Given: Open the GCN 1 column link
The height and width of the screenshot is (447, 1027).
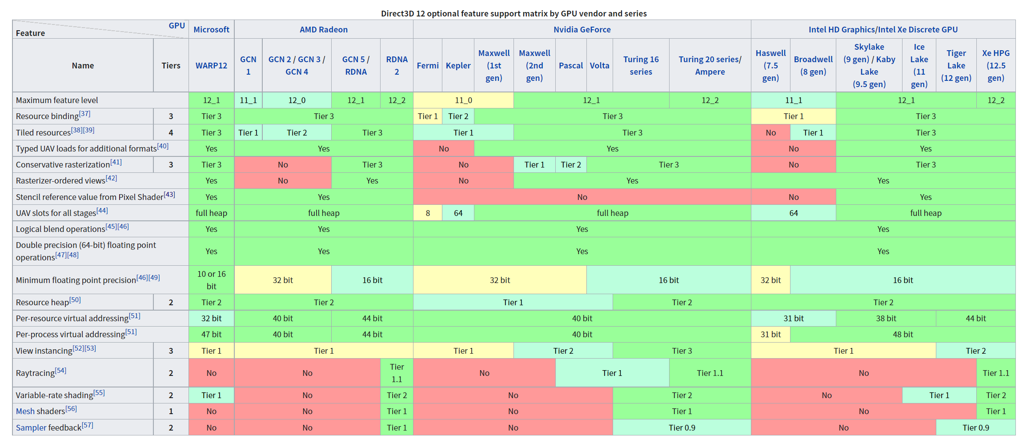Looking at the screenshot, I should point(248,65).
